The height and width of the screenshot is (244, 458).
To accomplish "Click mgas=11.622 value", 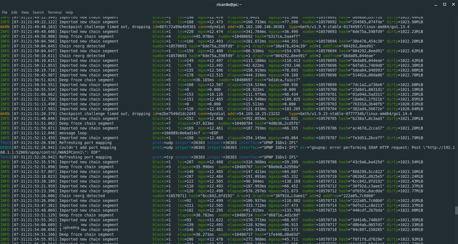I will (x=211, y=220).
